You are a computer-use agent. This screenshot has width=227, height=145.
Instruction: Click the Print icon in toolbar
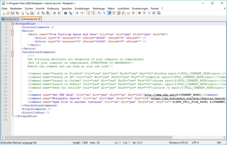(x=32, y=13)
